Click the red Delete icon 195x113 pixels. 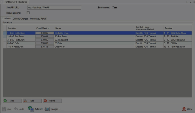click(x=45, y=101)
